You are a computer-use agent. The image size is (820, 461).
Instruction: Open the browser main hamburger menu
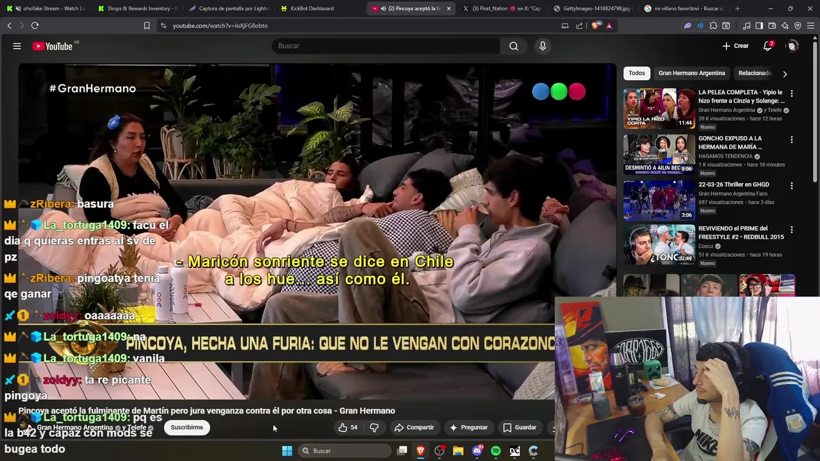(810, 26)
